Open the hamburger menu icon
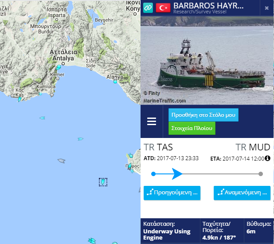The height and width of the screenshot is (244, 274). pos(152,122)
